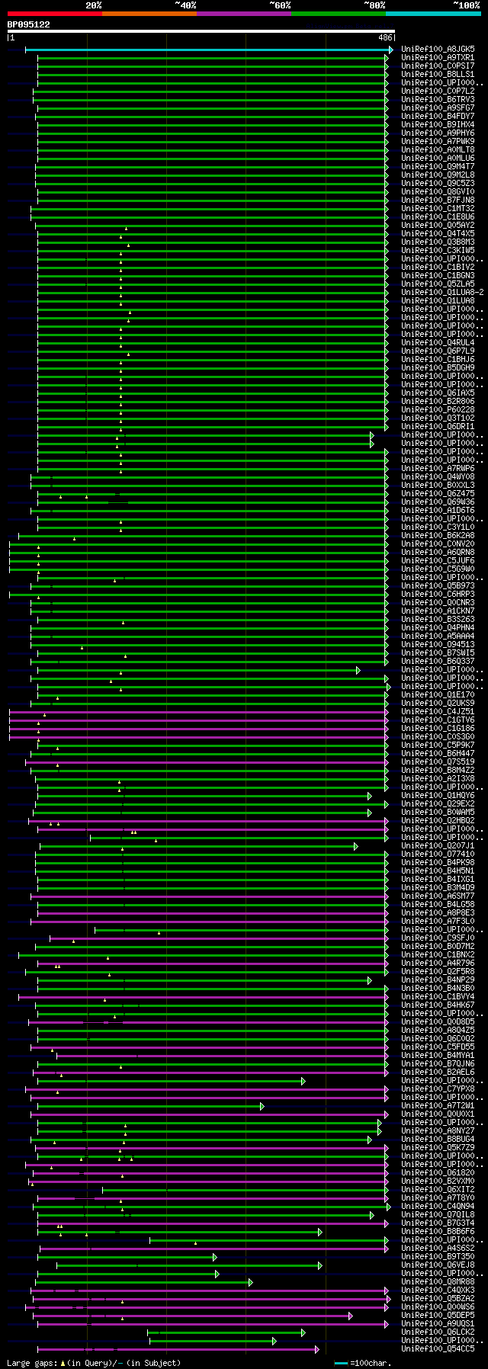The width and height of the screenshot is (488, 1369).
Task: Select the UniRef100_B9T350 label
Action: (438, 1257)
